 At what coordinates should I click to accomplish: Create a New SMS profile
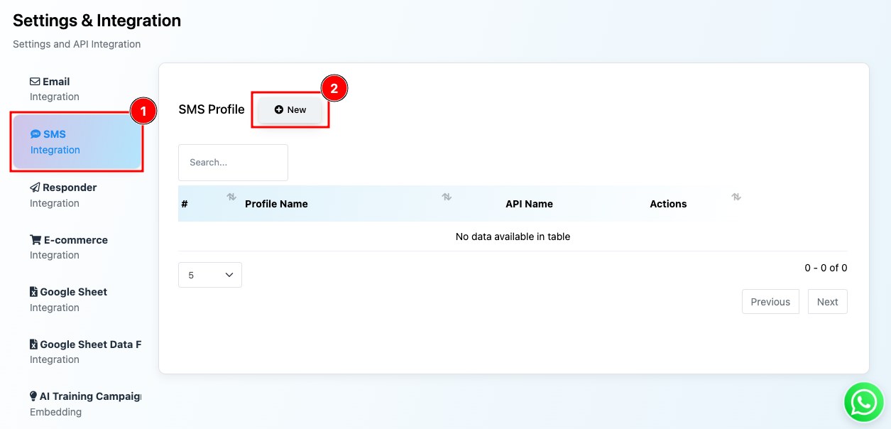click(x=290, y=109)
